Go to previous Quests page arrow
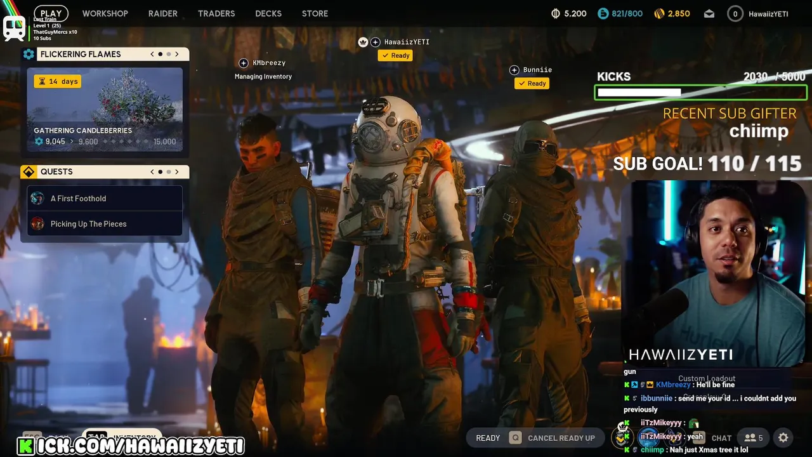812x457 pixels. [x=152, y=171]
